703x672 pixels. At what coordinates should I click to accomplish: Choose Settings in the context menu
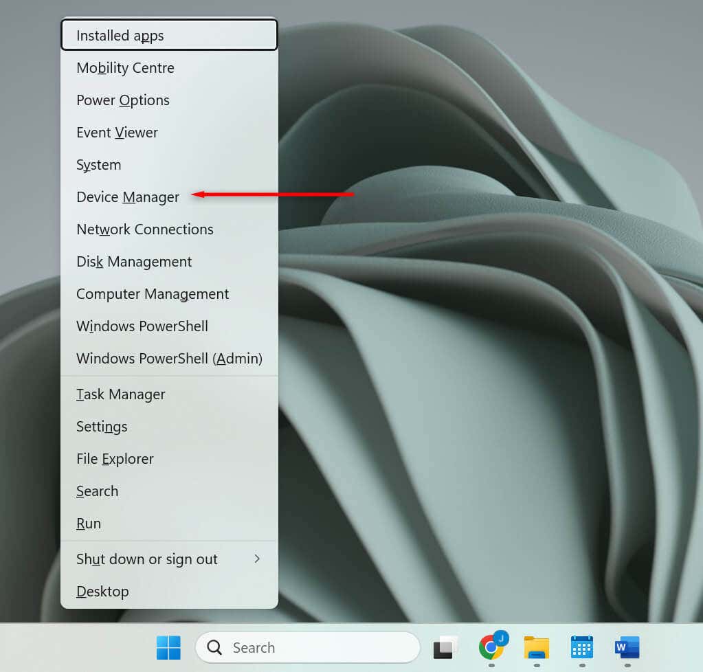point(102,427)
